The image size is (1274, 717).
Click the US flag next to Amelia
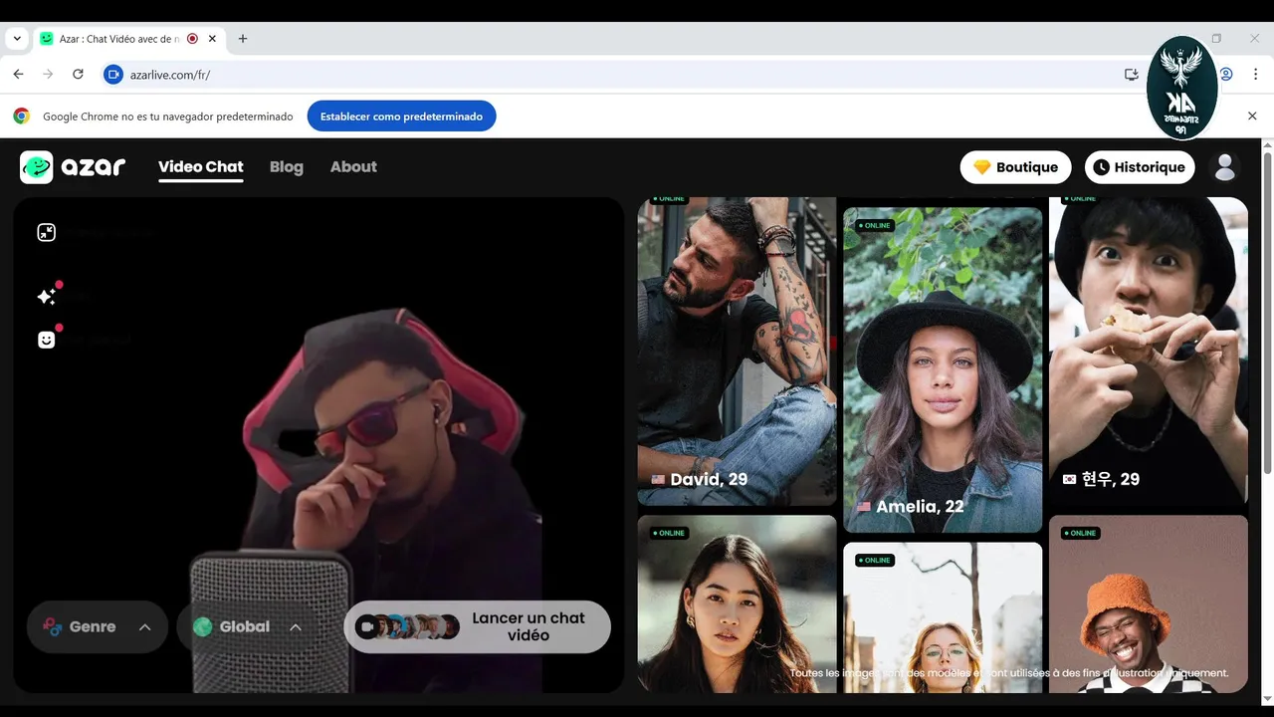tap(864, 507)
